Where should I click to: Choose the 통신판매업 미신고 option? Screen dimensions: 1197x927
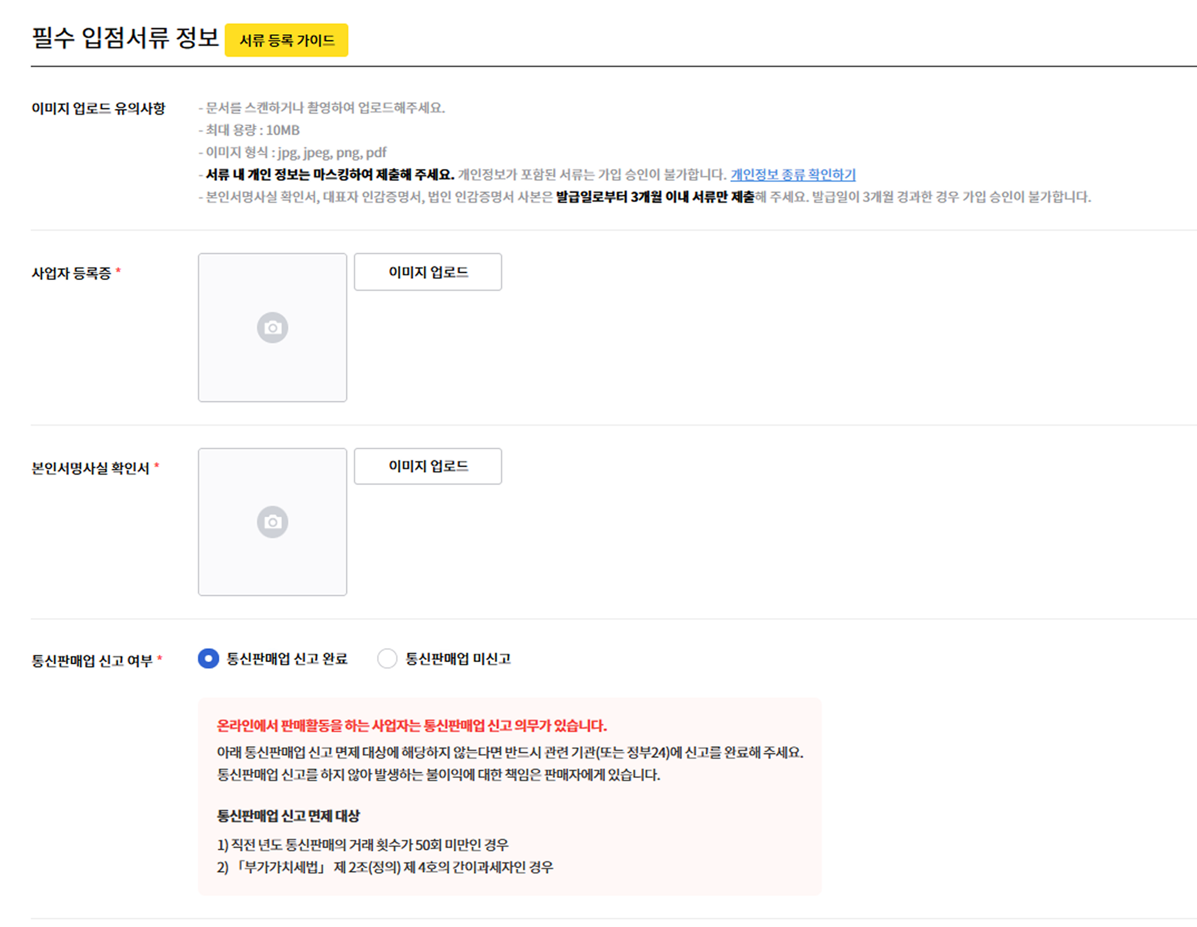pyautogui.click(x=387, y=658)
